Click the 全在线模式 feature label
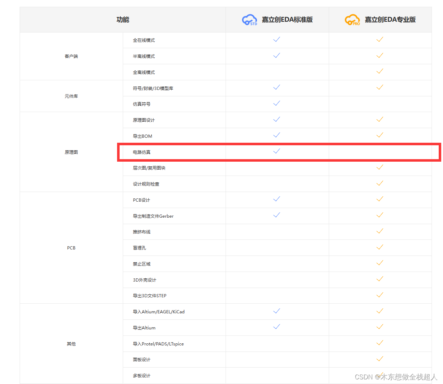443x384 pixels. 144,40
